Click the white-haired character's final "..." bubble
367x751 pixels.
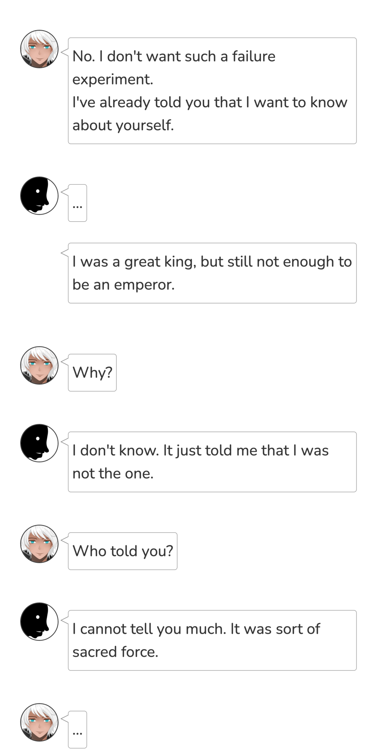click(77, 729)
